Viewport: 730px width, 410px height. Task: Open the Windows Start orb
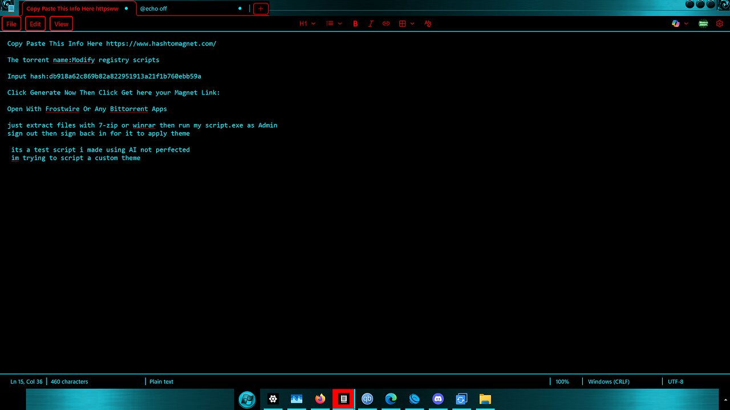[247, 399]
